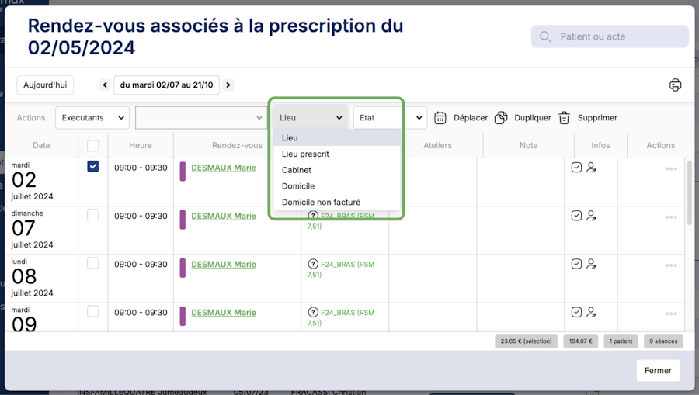Viewport: 699px width, 395px height.
Task: Click the purple color marker on first row
Action: 183,172
